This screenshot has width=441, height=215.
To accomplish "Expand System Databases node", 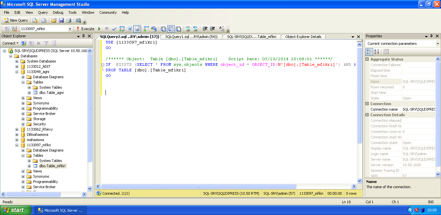I will point(17,61).
